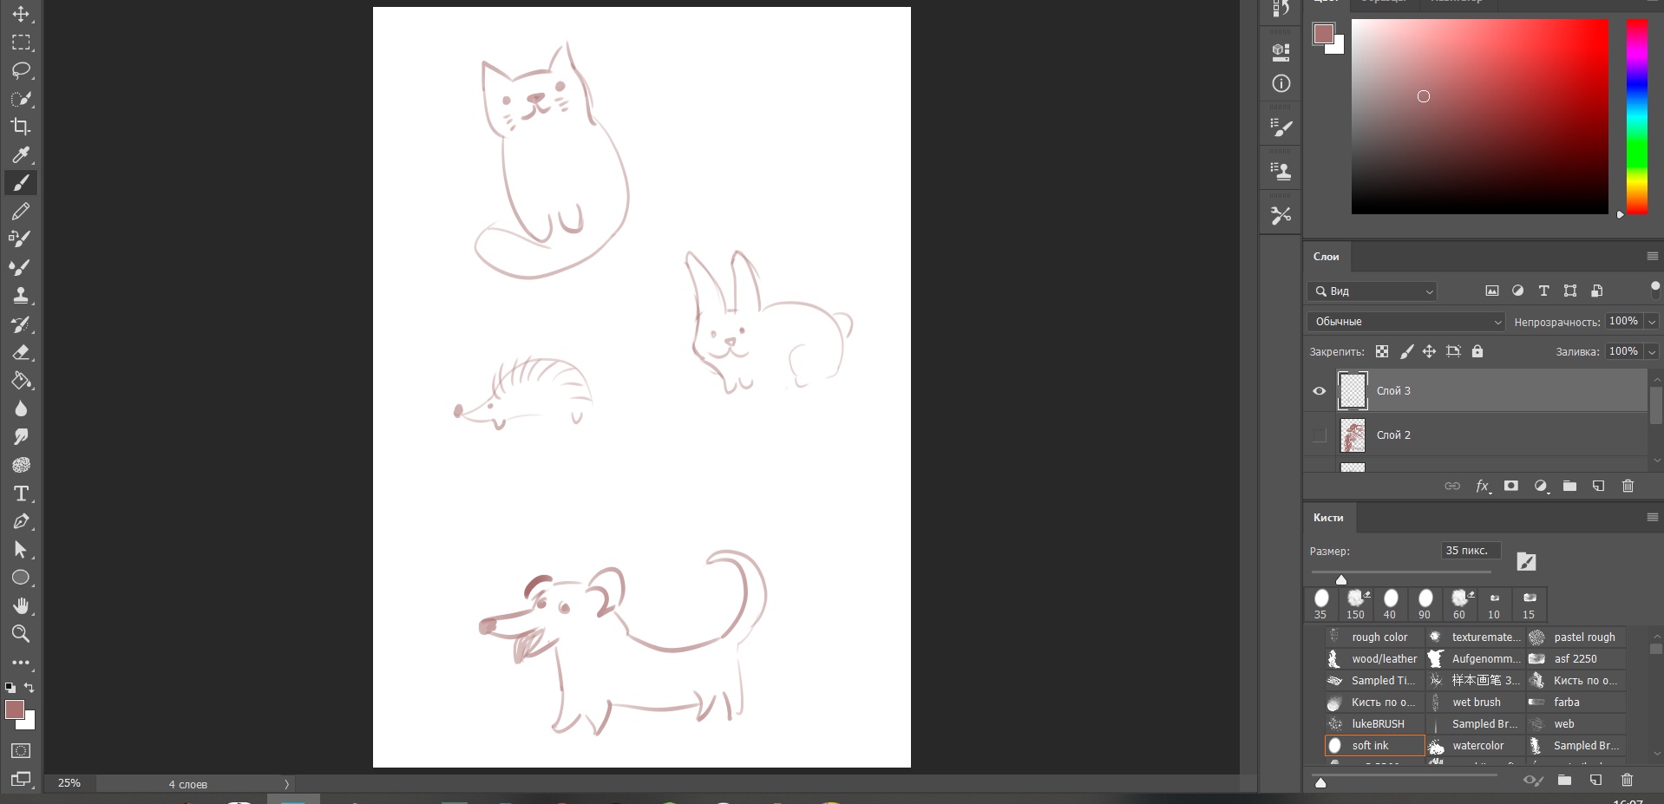Screen dimensions: 1664x804
Task: Expand the Непрозрачность opacity arrow
Action: click(x=1652, y=322)
